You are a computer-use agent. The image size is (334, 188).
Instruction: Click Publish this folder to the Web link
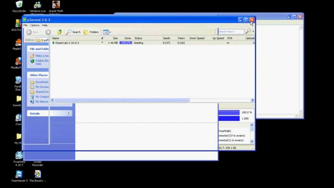click(x=39, y=62)
